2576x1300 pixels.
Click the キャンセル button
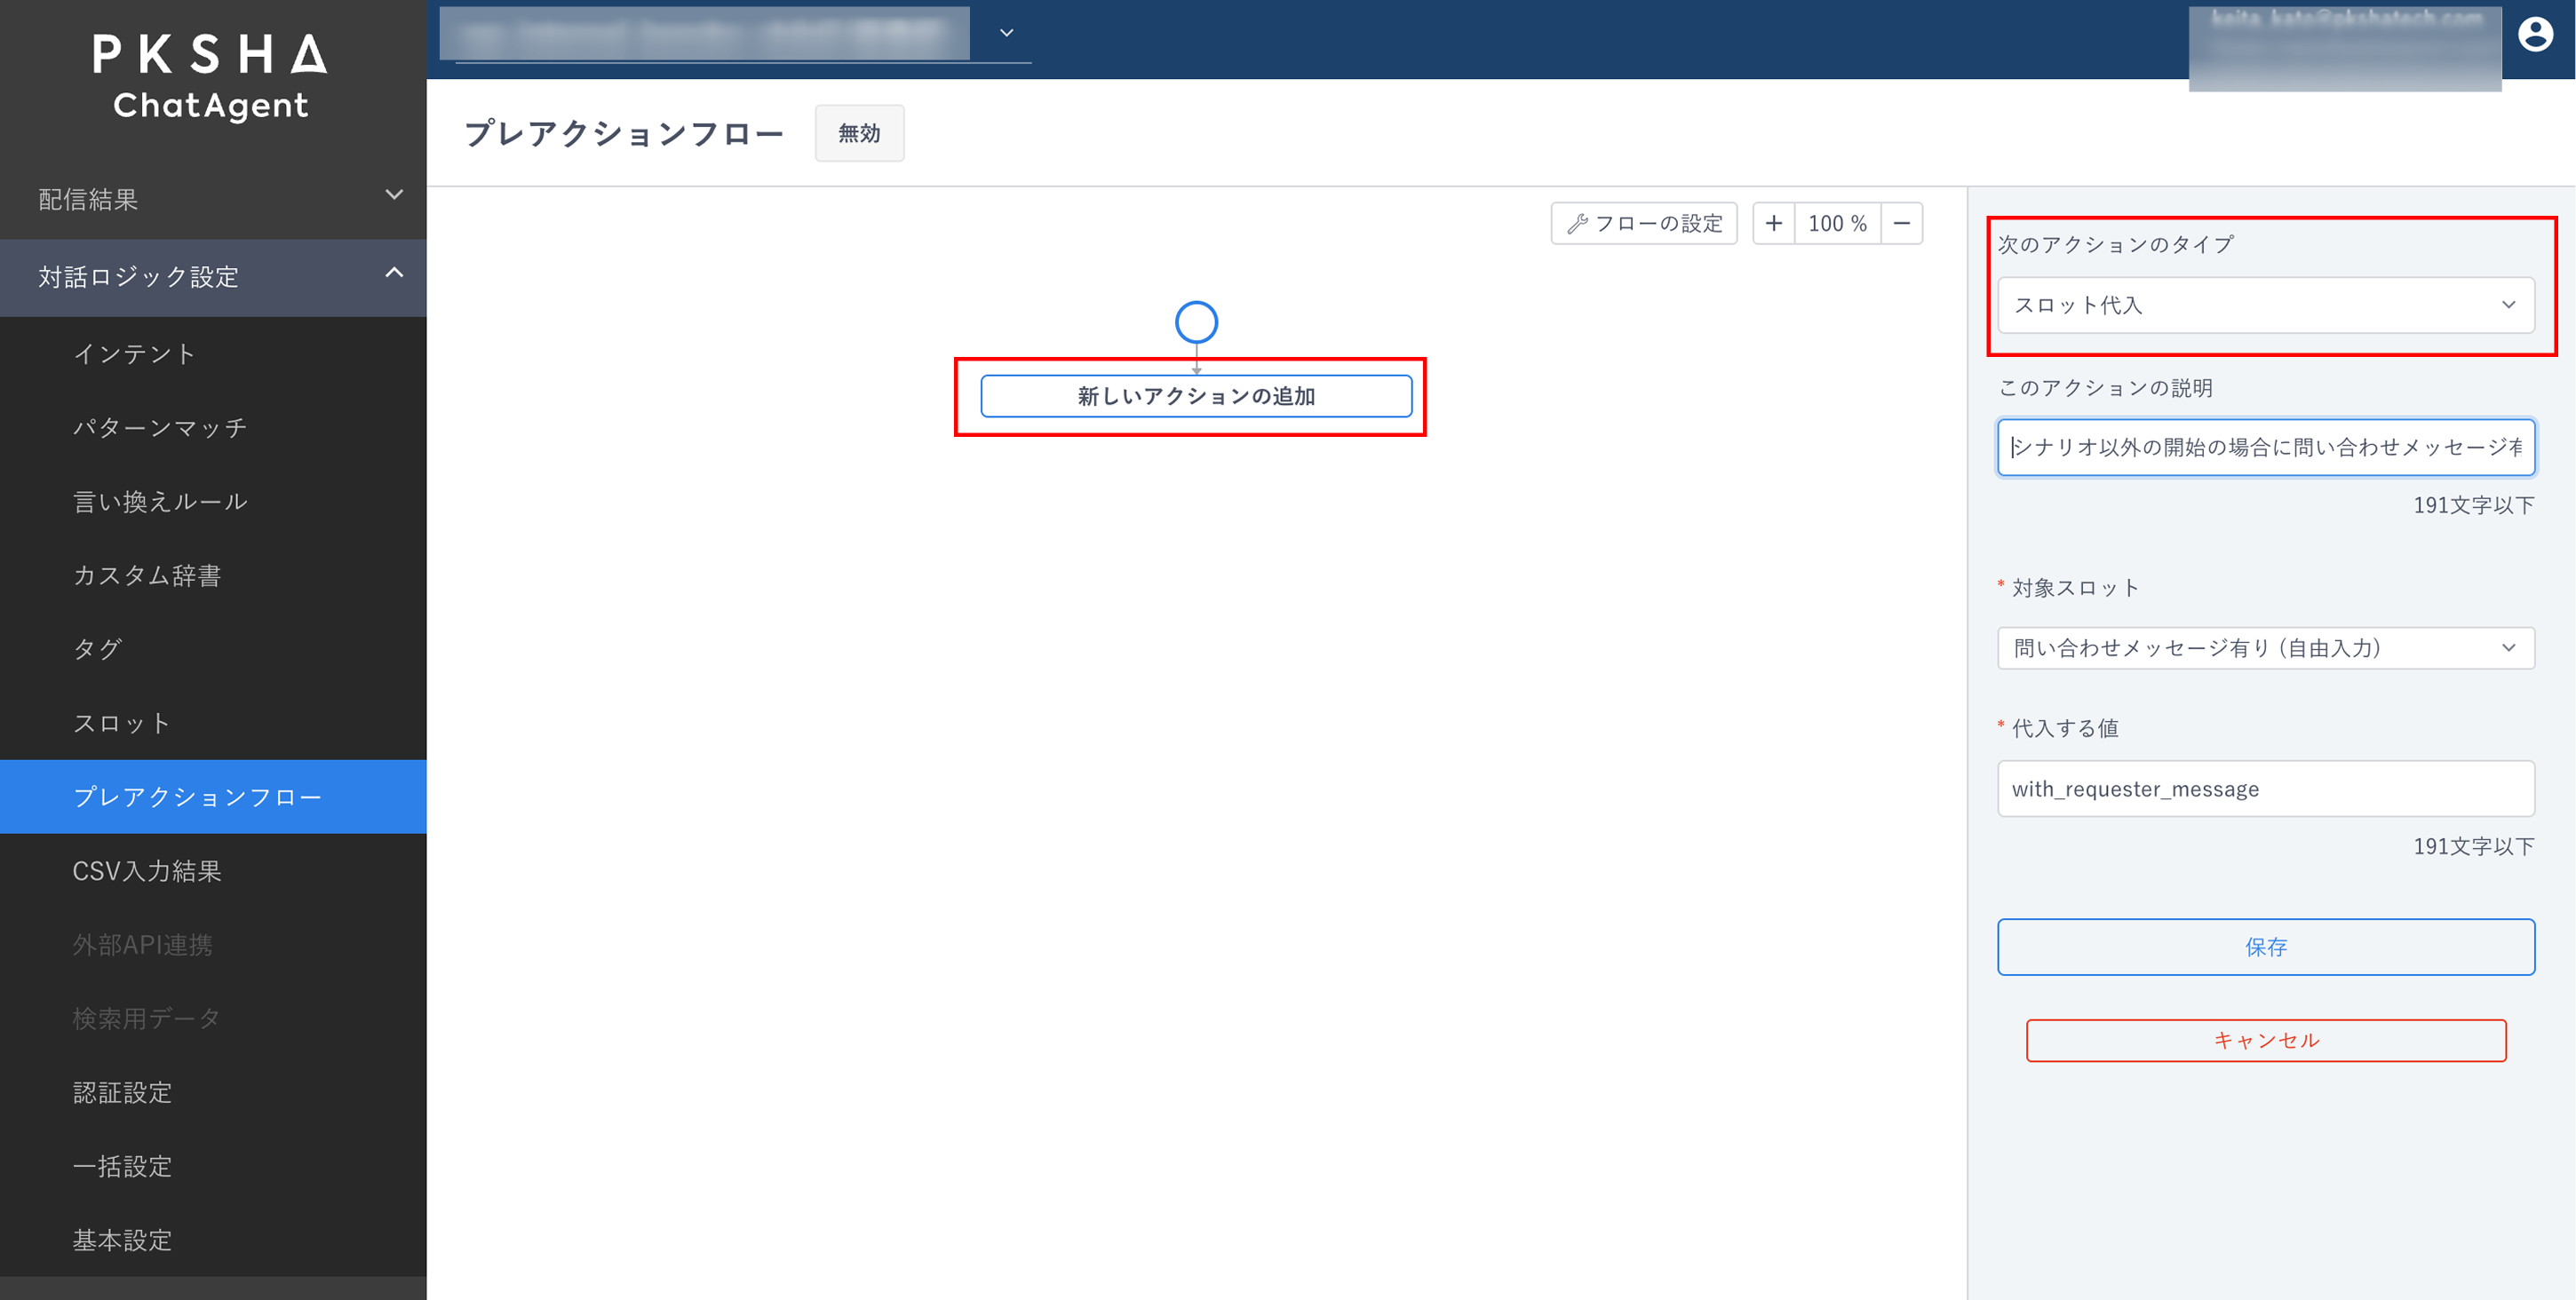coord(2266,1040)
